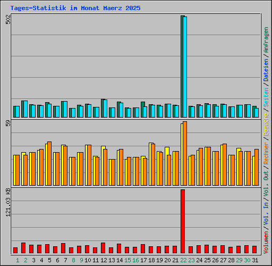Click the y-axis value 59
The height and width of the screenshot is (266, 272).
point(8,123)
